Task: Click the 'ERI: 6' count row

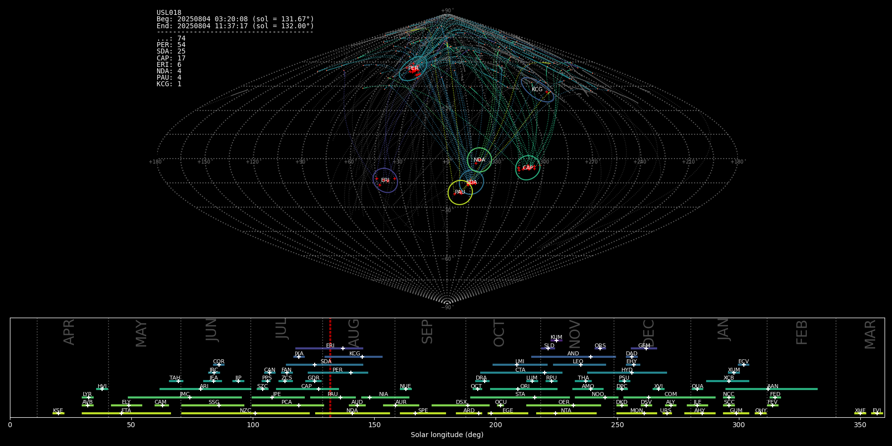Action: (x=169, y=64)
